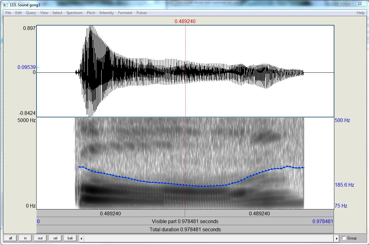Click the 'in' zoom button
The image size is (369, 245).
click(25, 238)
